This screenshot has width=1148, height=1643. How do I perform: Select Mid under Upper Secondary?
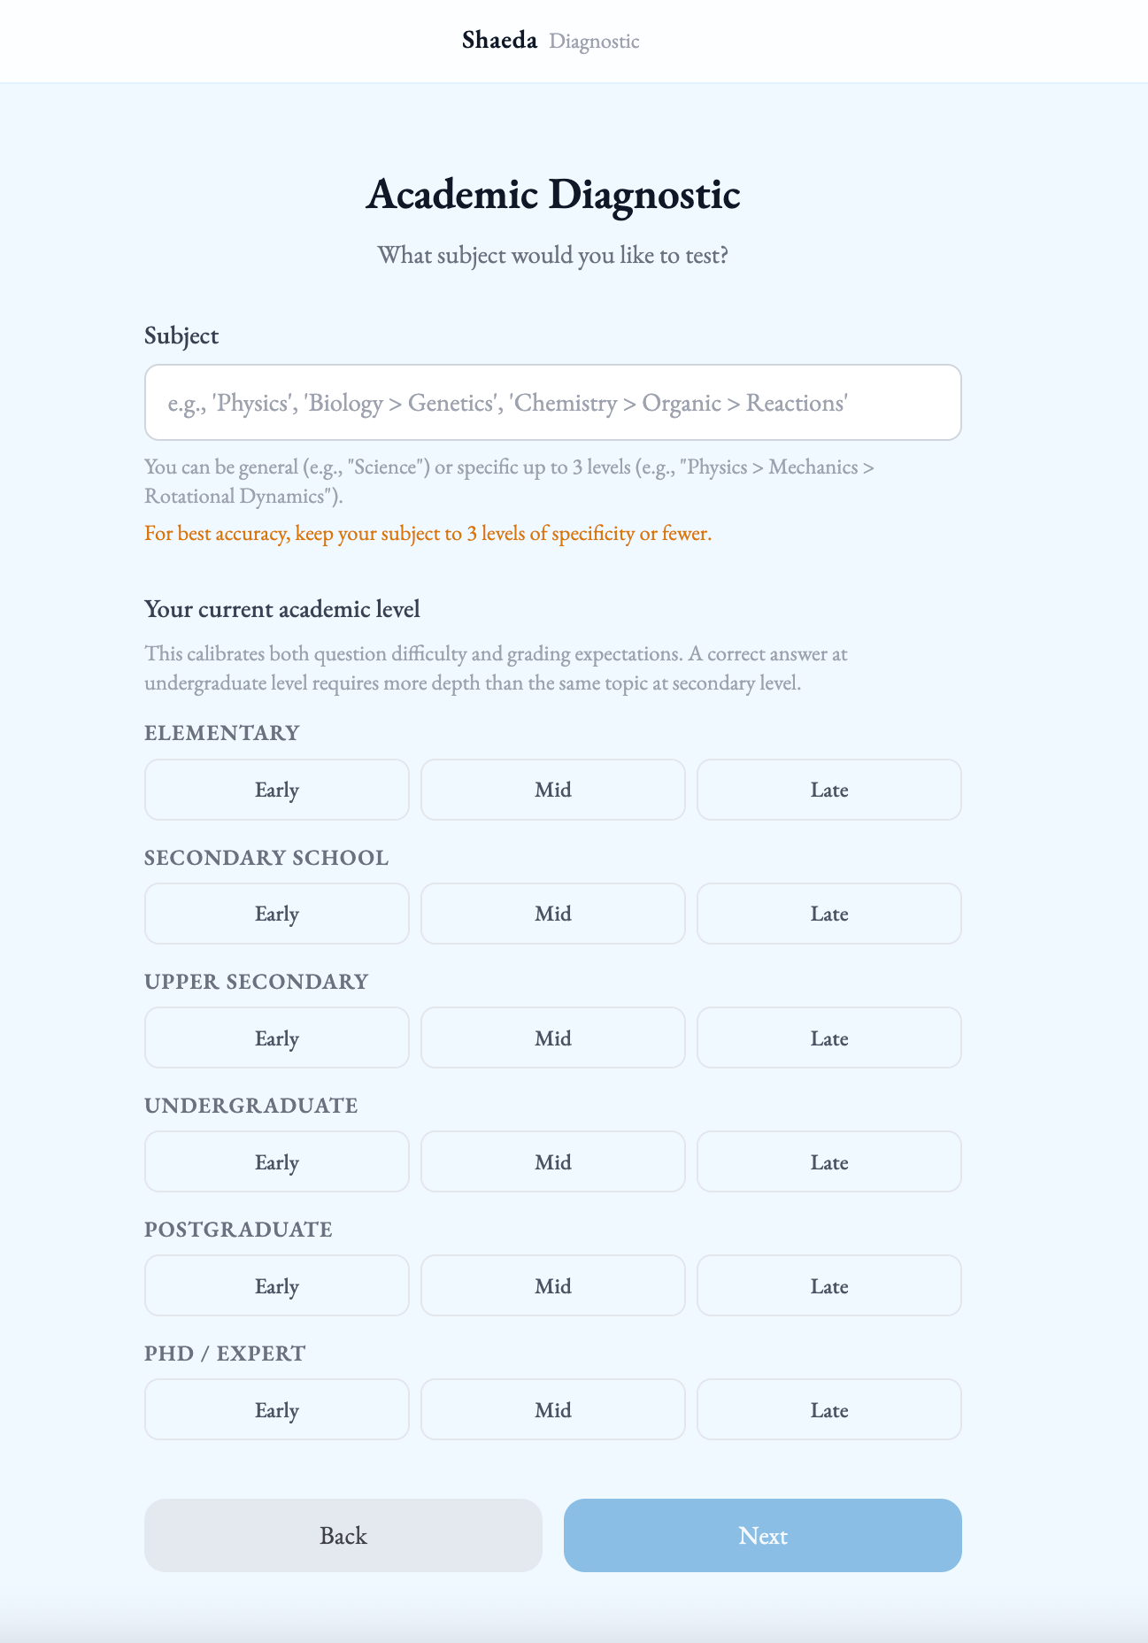(x=552, y=1037)
